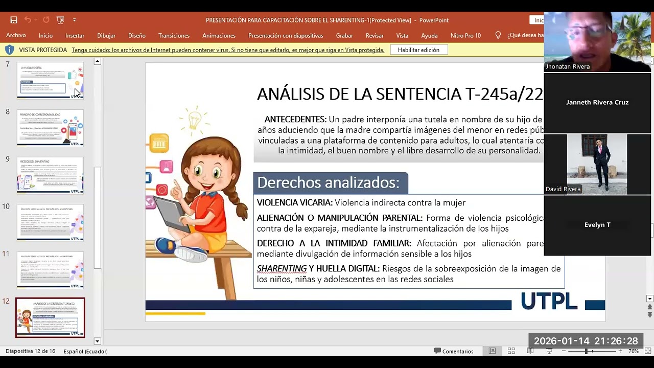Start Slide Show view icon in status bar
Viewport: 654px width, 368px height.
pyautogui.click(x=549, y=351)
